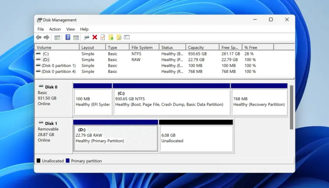
Task: Open the Help menu
Action: [84, 29]
